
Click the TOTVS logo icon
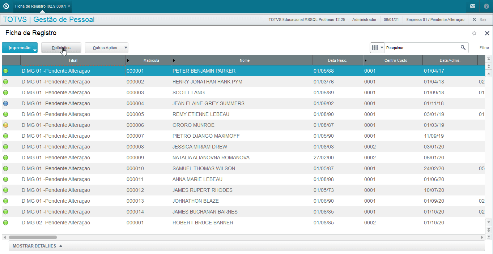coord(6,6)
